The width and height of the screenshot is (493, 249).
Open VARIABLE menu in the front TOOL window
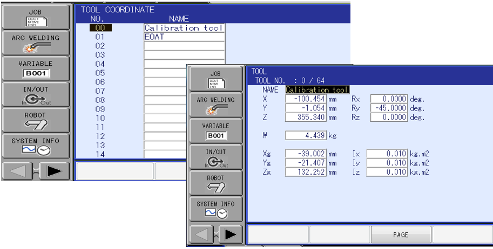point(215,131)
